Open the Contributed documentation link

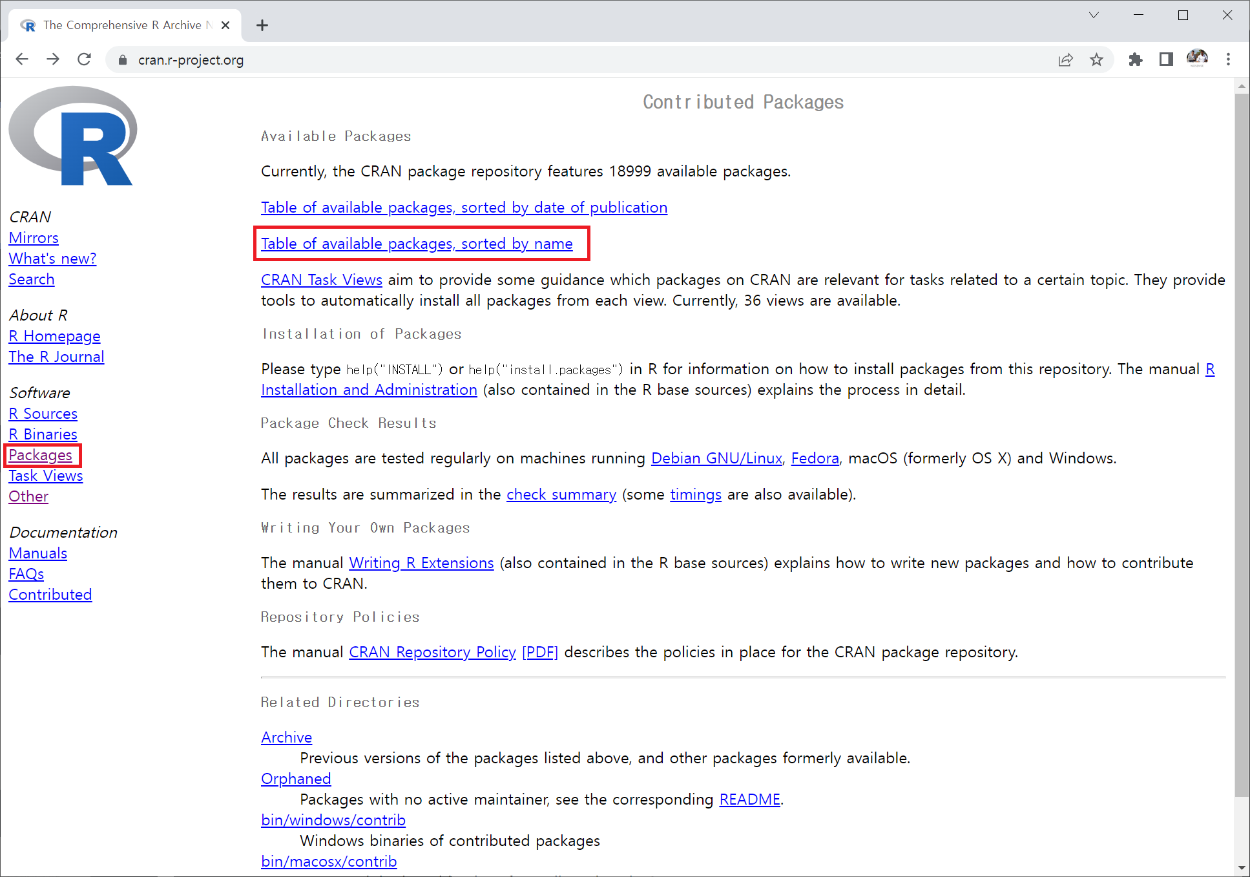pos(50,595)
